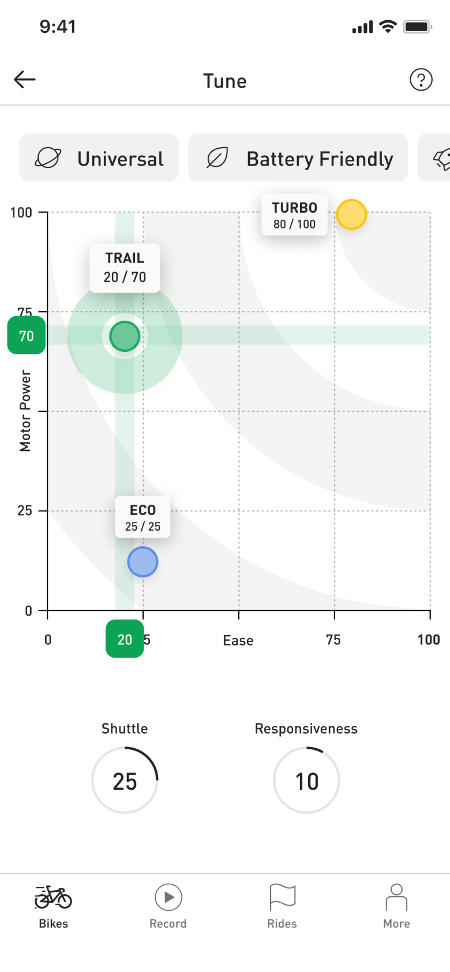Click the green Motor Power 70 handle

(27, 335)
